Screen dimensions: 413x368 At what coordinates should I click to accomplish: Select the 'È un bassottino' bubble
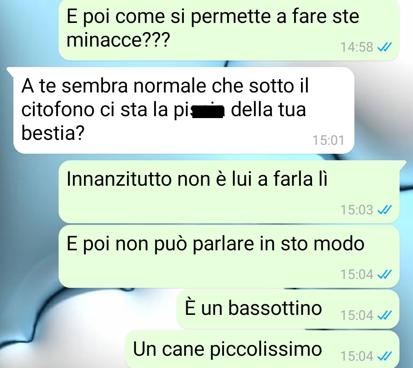[x=288, y=309]
